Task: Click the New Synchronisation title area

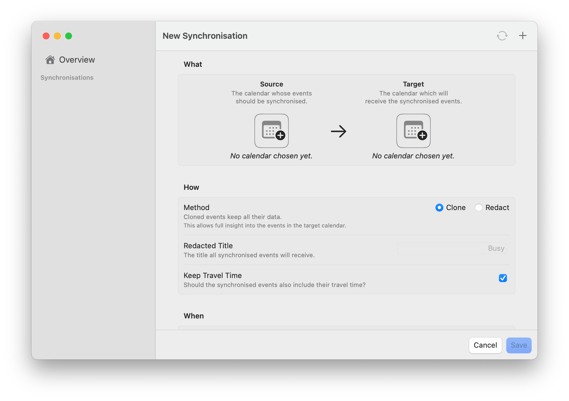Action: click(205, 36)
